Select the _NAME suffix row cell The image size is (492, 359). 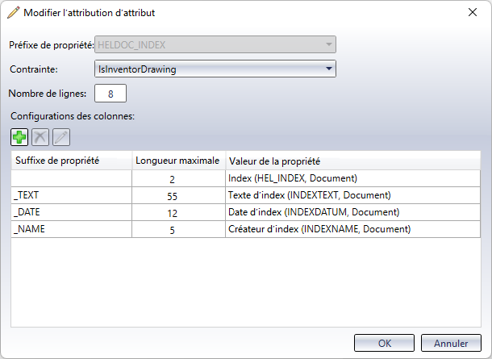[71, 229]
